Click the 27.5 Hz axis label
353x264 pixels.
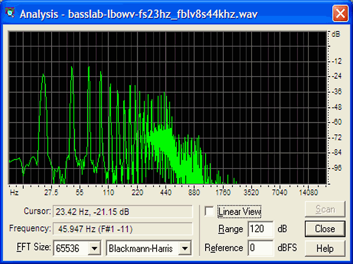point(51,192)
